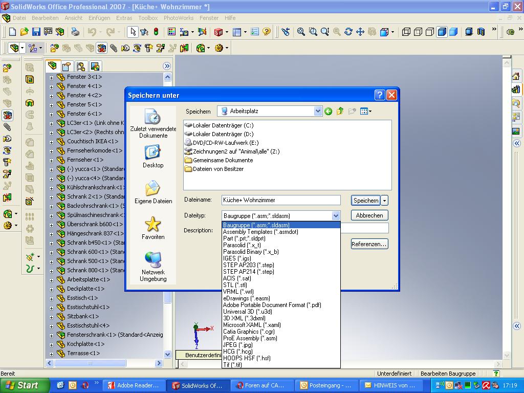Switch to the ConfigurationManager tab
This screenshot has height=393, width=524.
80,67
